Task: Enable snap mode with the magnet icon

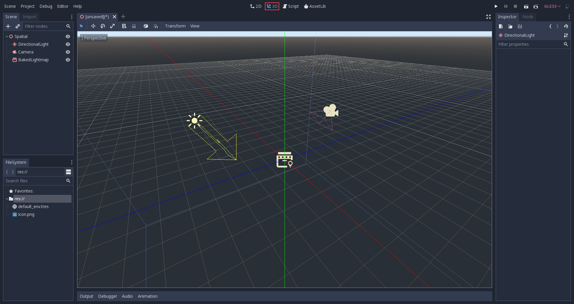Action: [x=156, y=26]
